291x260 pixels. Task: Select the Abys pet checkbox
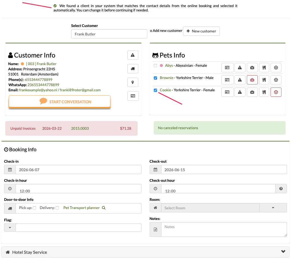point(155,66)
